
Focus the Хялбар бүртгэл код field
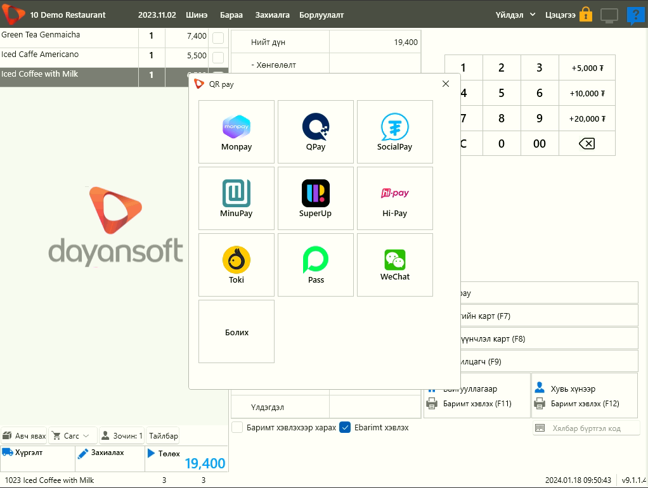586,428
